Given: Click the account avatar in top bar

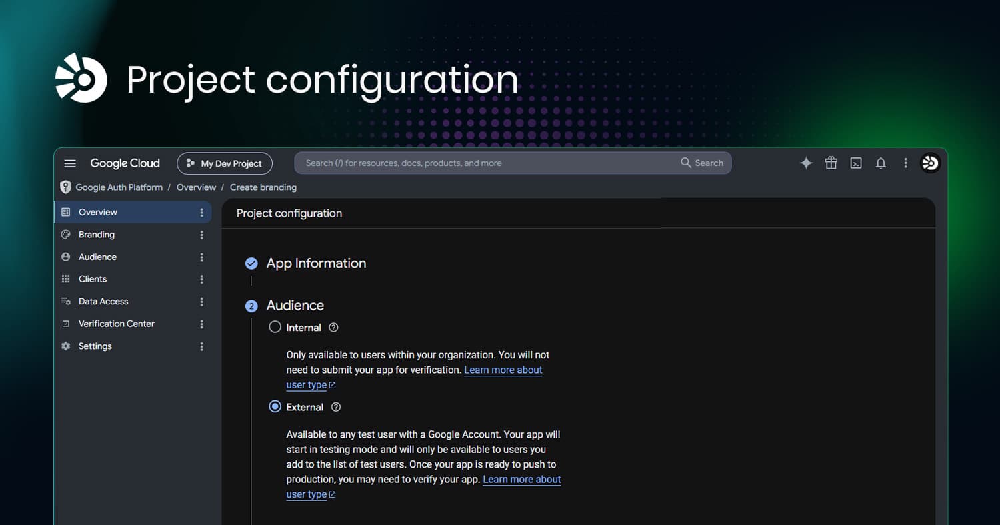Looking at the screenshot, I should pyautogui.click(x=930, y=163).
